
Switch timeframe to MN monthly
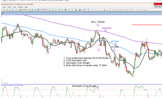(x=145, y=10)
